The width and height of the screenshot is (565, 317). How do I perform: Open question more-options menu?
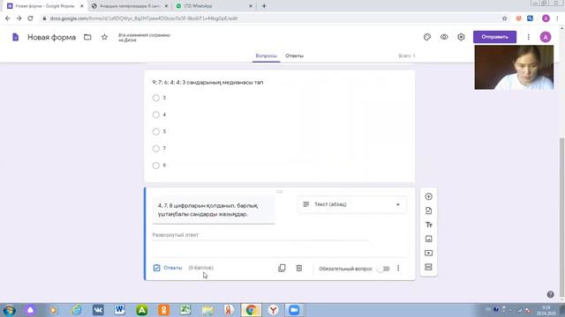coord(398,268)
